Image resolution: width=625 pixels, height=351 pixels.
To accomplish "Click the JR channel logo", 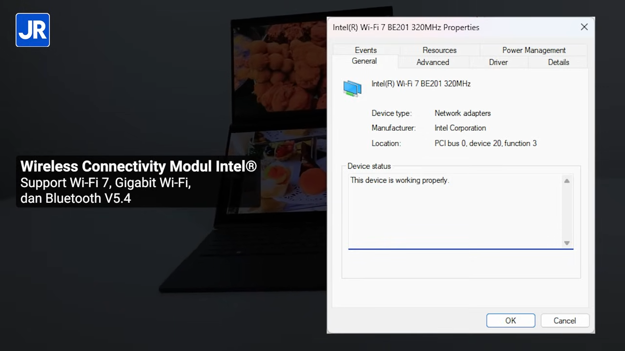I will (x=32, y=30).
